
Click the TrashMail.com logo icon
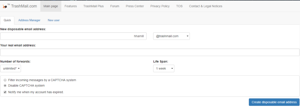click(x=5, y=6)
